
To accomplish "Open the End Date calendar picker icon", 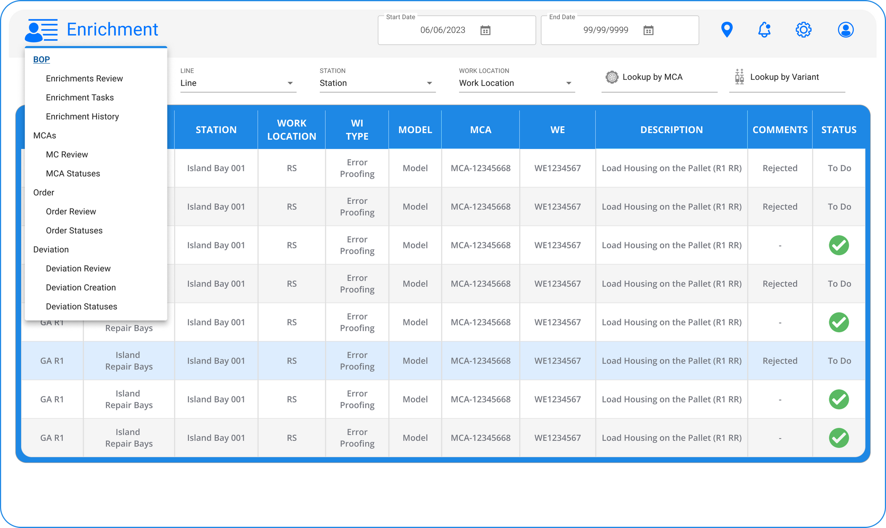I will (648, 30).
